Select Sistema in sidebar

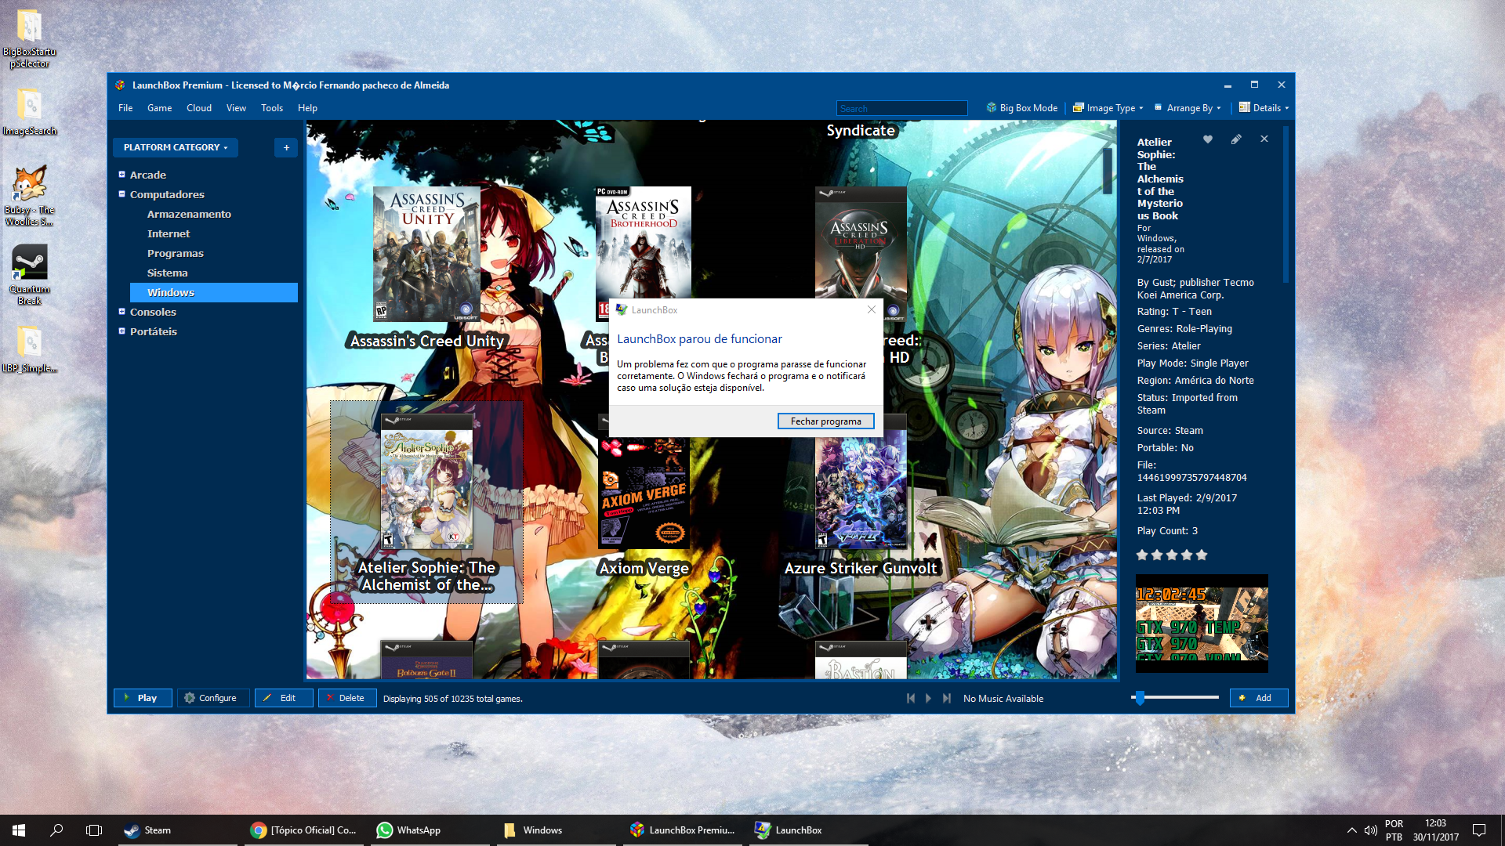168,273
